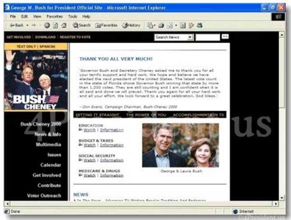Image resolution: width=291 pixels, height=220 pixels.
Task: Open the Get Involved sidebar link
Action: tap(47, 175)
